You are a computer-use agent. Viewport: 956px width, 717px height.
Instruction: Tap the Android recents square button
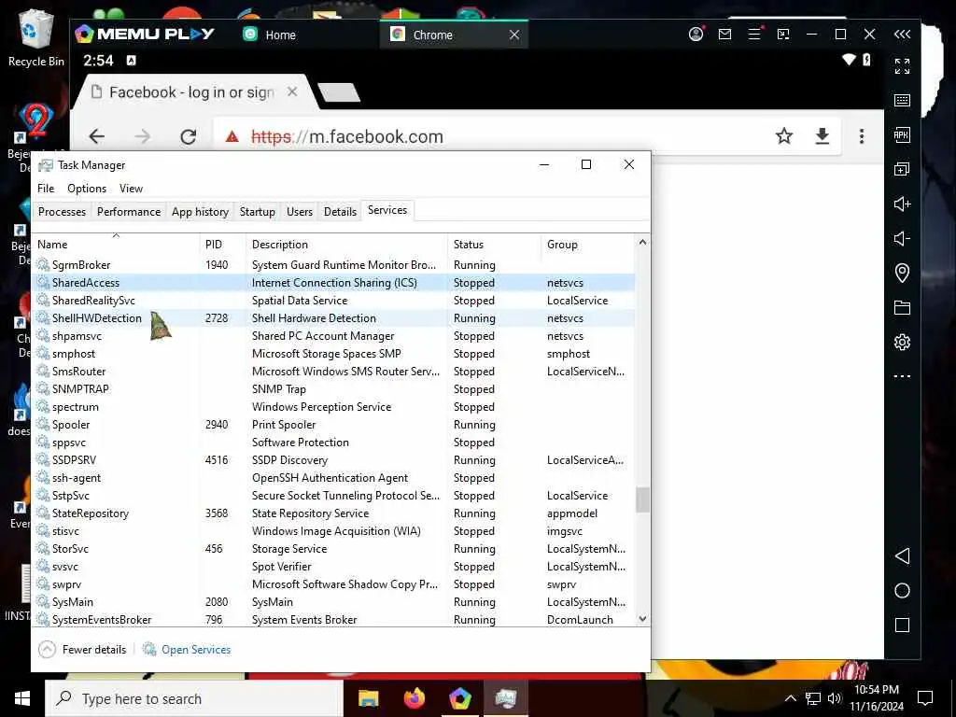(903, 625)
